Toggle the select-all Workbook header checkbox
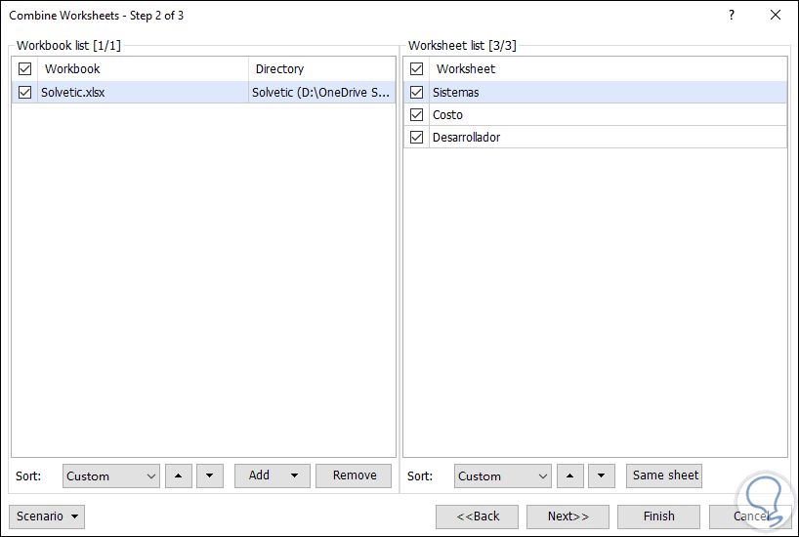799x537 pixels. (x=25, y=68)
